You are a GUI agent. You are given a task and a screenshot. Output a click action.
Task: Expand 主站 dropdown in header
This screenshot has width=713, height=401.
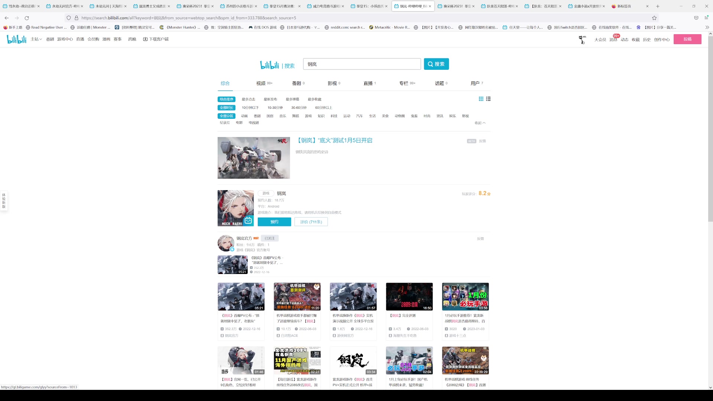[36, 39]
